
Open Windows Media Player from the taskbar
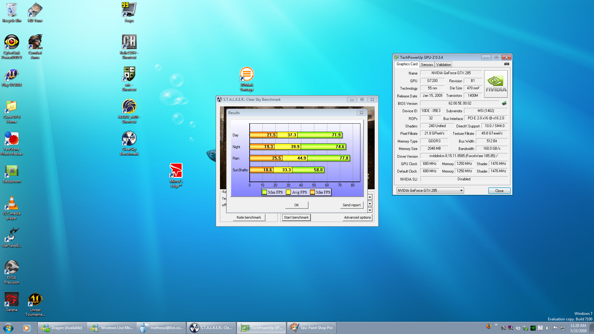coord(27,328)
